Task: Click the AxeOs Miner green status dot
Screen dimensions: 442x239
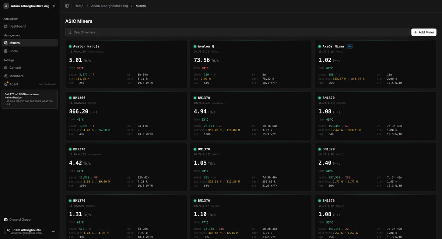Action: 320,46
